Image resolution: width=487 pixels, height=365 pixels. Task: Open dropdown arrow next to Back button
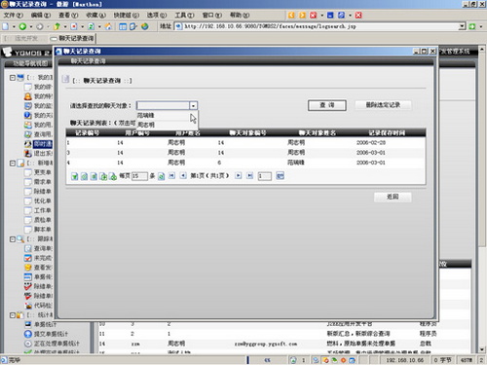pyautogui.click(x=31, y=26)
